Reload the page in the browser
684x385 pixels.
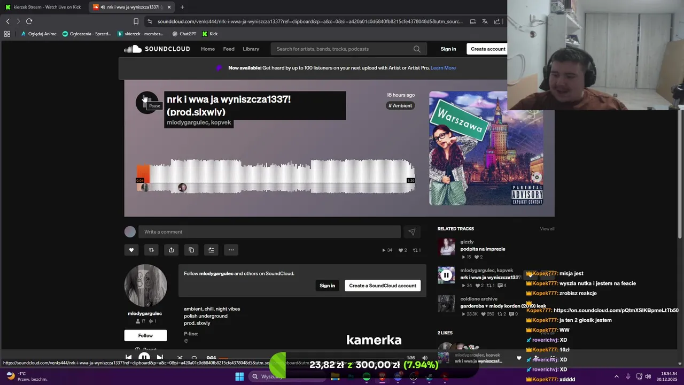[x=29, y=21]
